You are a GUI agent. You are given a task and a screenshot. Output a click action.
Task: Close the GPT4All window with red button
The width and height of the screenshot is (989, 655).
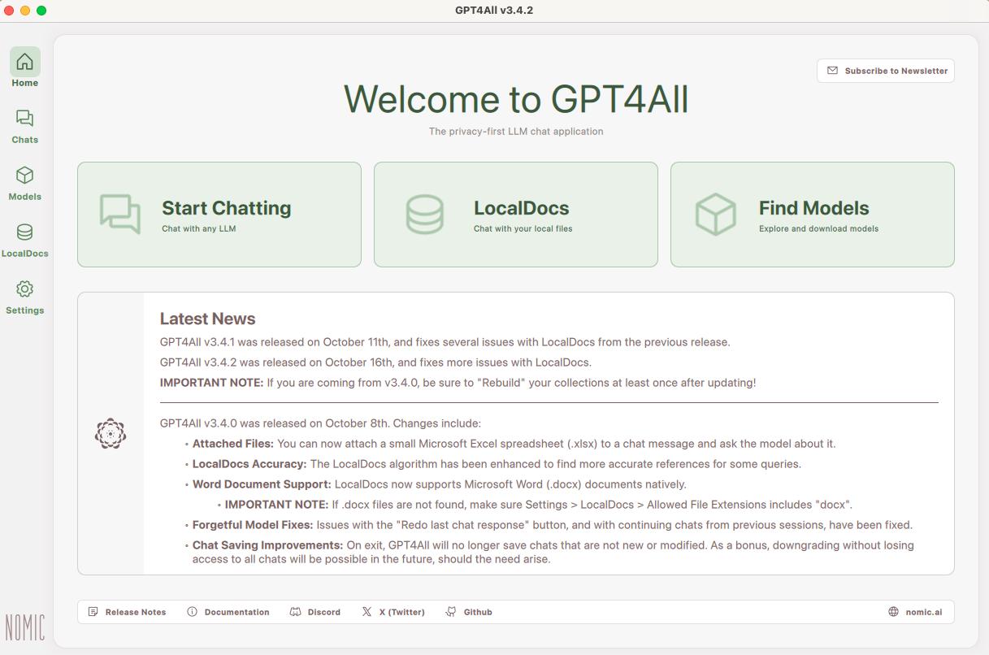click(9, 11)
